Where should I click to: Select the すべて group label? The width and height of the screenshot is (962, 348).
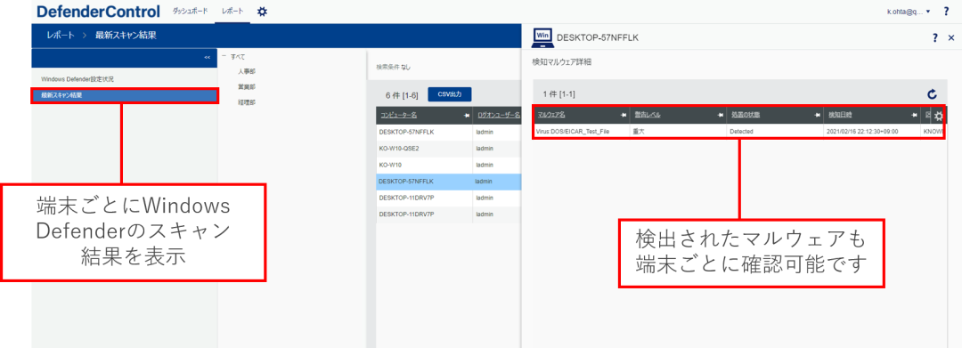[238, 56]
